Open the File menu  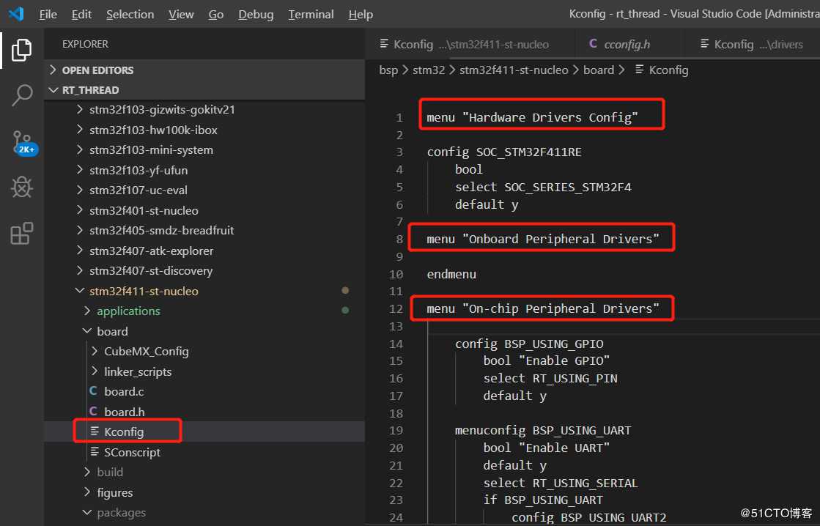click(48, 14)
